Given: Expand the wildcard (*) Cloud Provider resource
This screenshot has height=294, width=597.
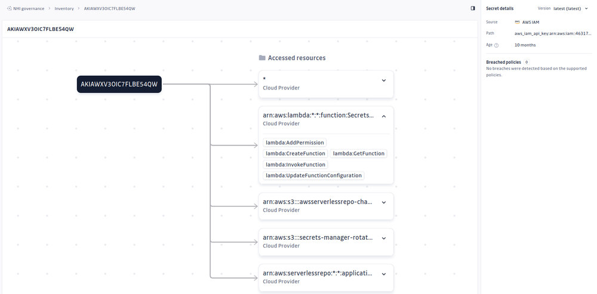Looking at the screenshot, I should click(x=384, y=81).
